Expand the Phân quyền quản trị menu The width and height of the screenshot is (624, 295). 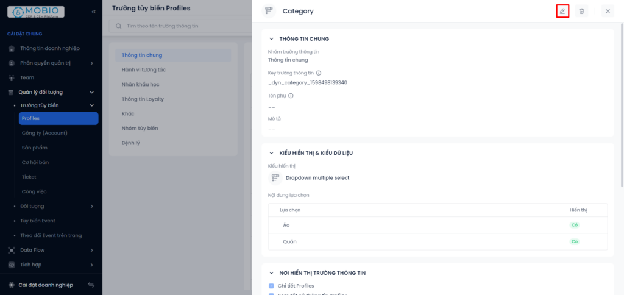pyautogui.click(x=91, y=63)
